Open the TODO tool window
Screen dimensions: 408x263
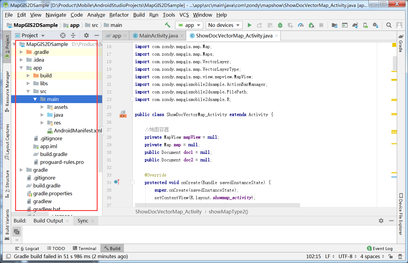tap(56, 248)
